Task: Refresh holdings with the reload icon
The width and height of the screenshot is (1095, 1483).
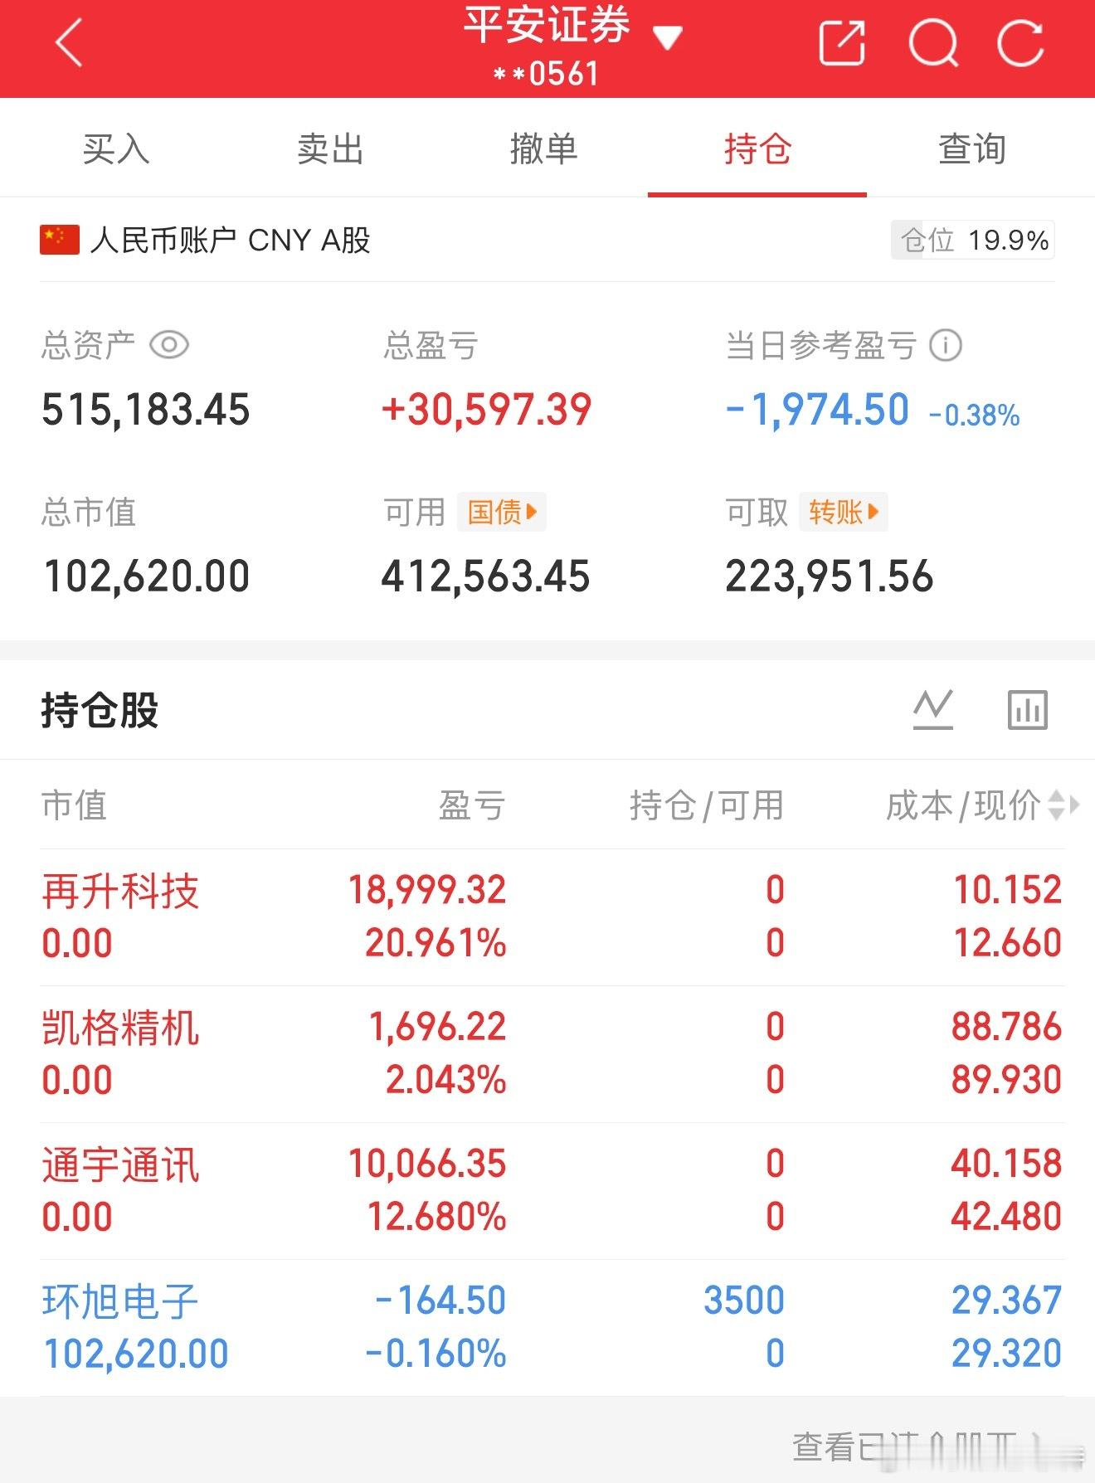Action: point(1020,42)
